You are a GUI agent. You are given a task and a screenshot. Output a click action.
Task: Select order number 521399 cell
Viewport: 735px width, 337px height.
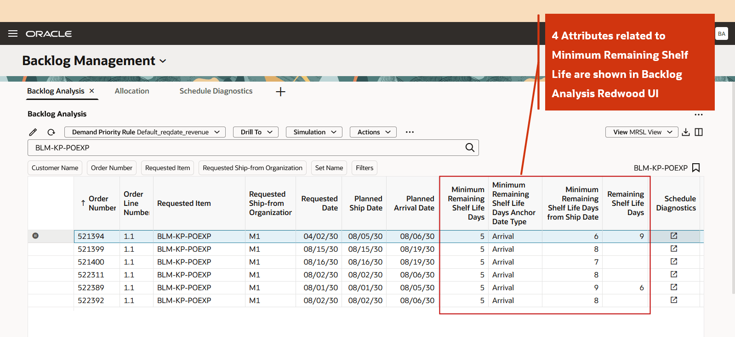tap(97, 249)
